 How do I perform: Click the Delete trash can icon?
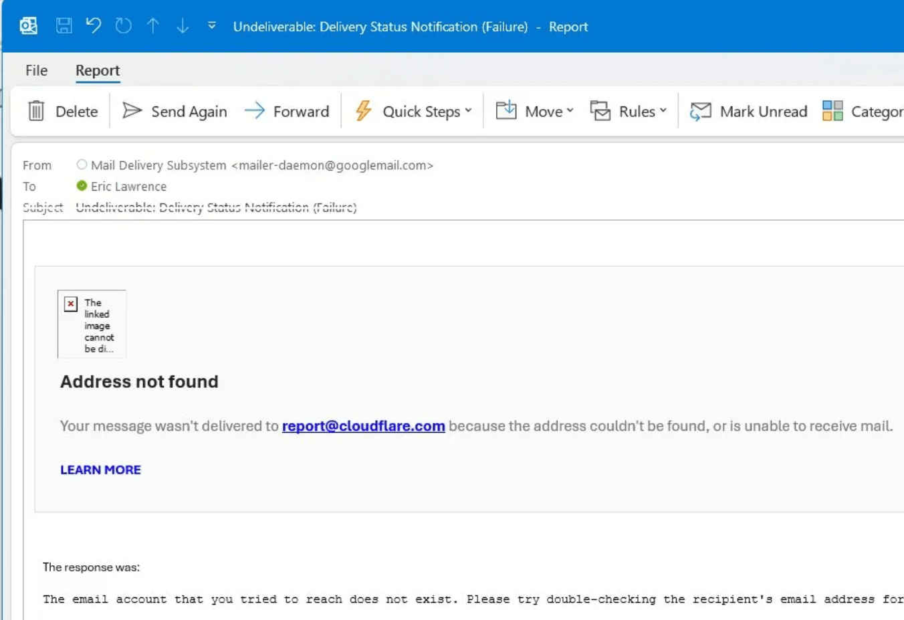point(36,111)
